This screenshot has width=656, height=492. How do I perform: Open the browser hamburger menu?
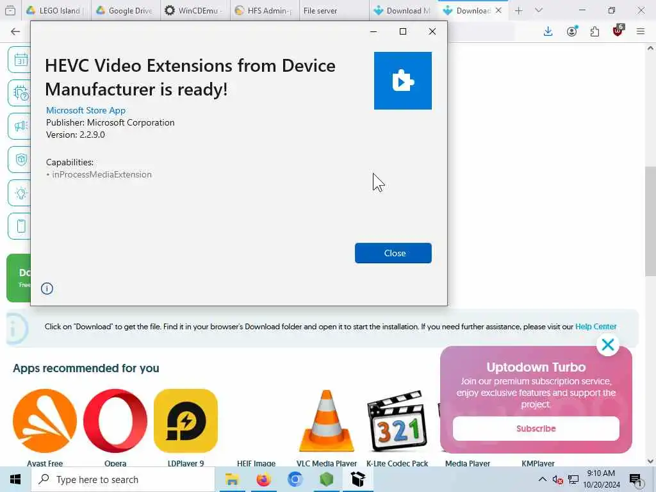click(641, 31)
